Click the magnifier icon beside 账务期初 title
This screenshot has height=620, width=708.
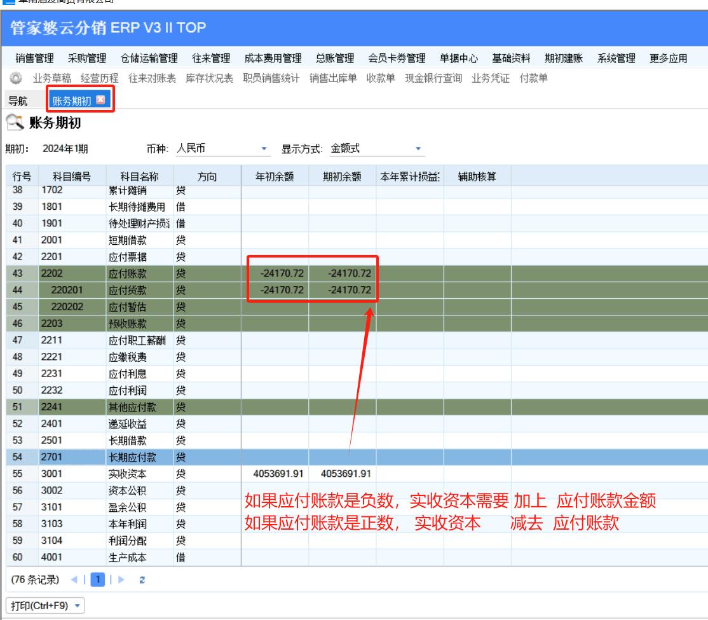pyautogui.click(x=15, y=122)
